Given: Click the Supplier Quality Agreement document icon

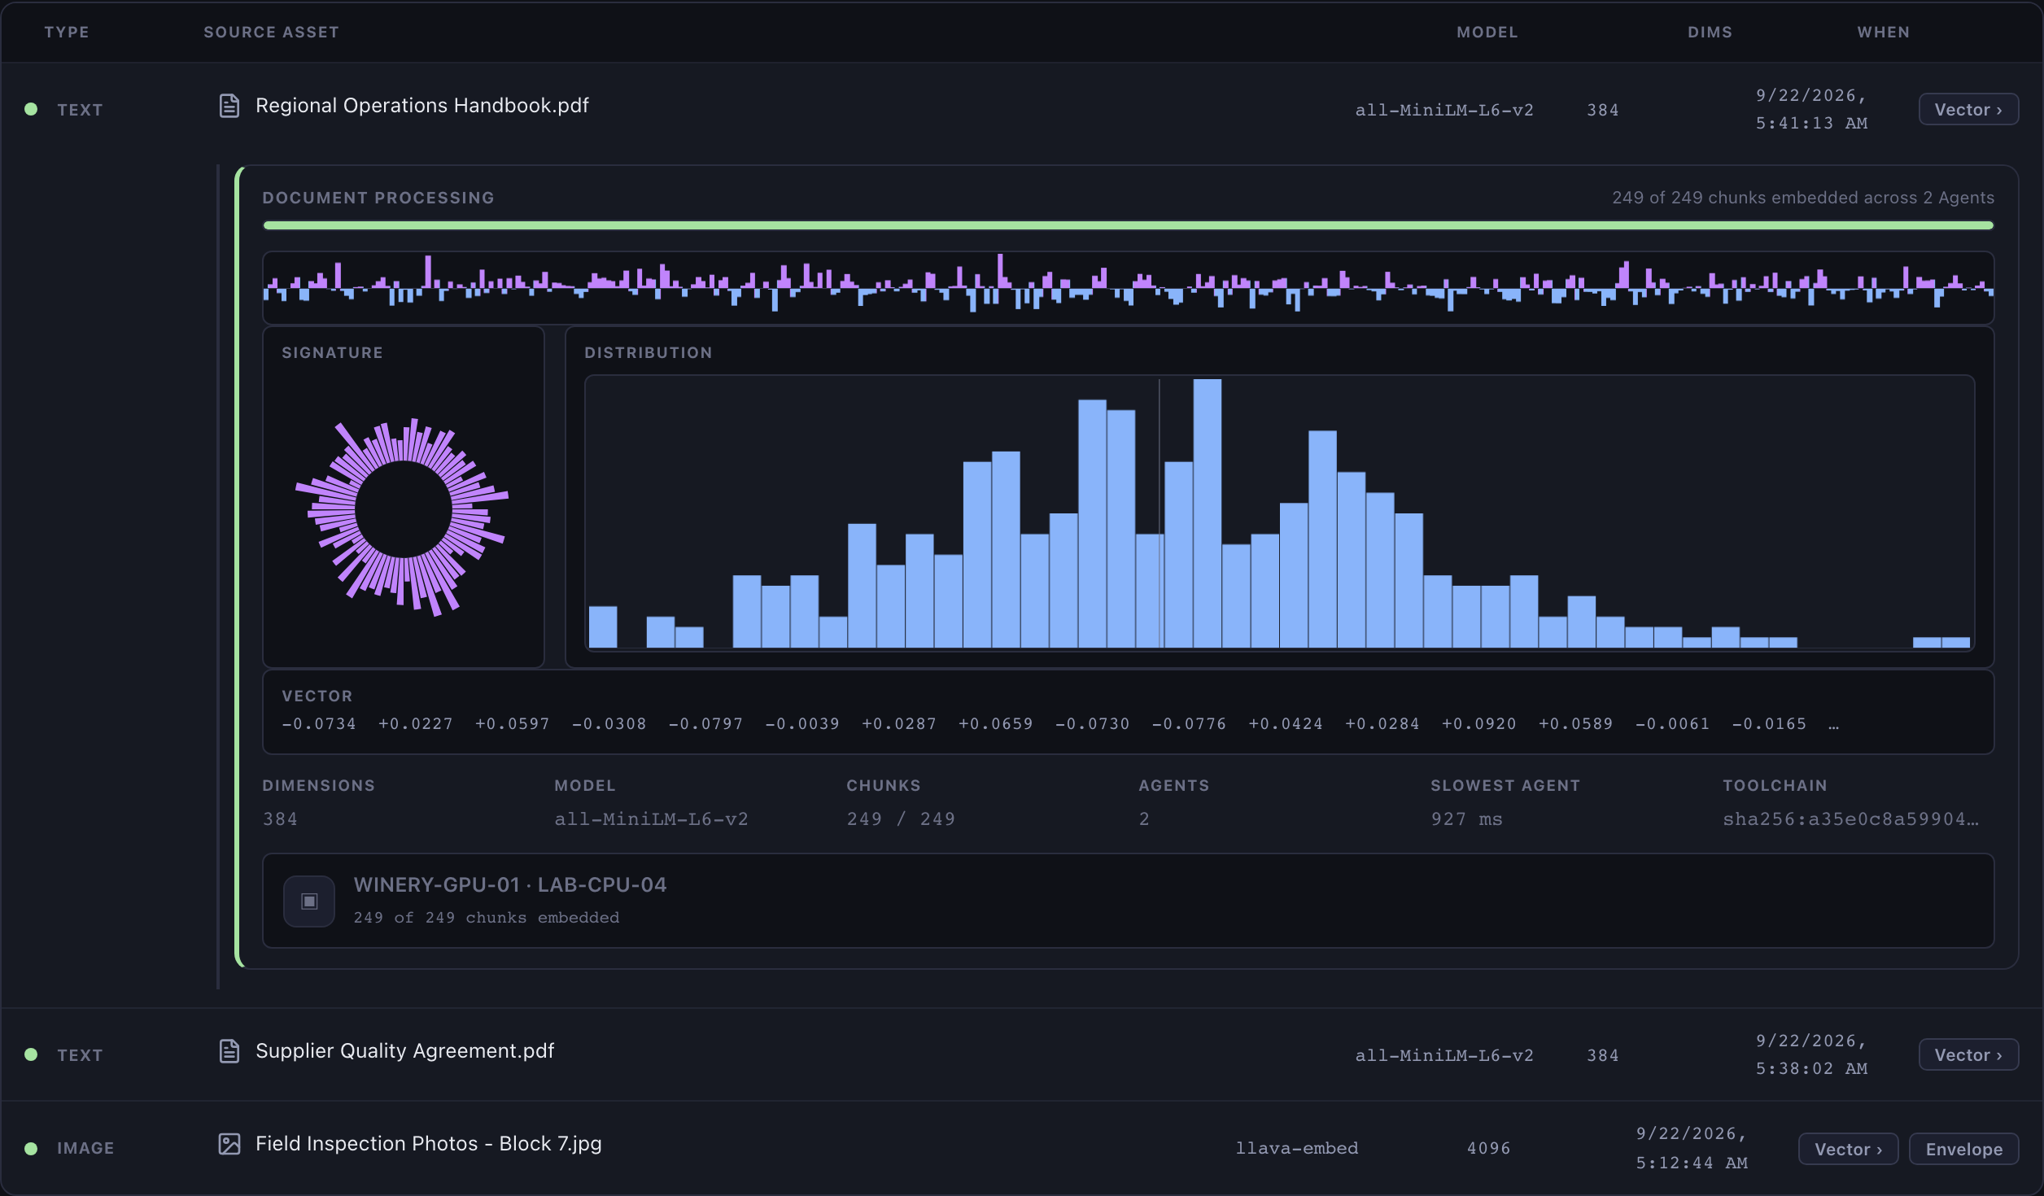Looking at the screenshot, I should coord(229,1051).
